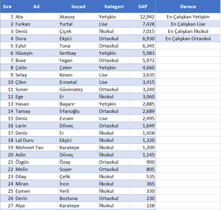Click the En Çalışkan Ortaokul cell
This screenshot has width=221, height=210.
tap(188, 39)
